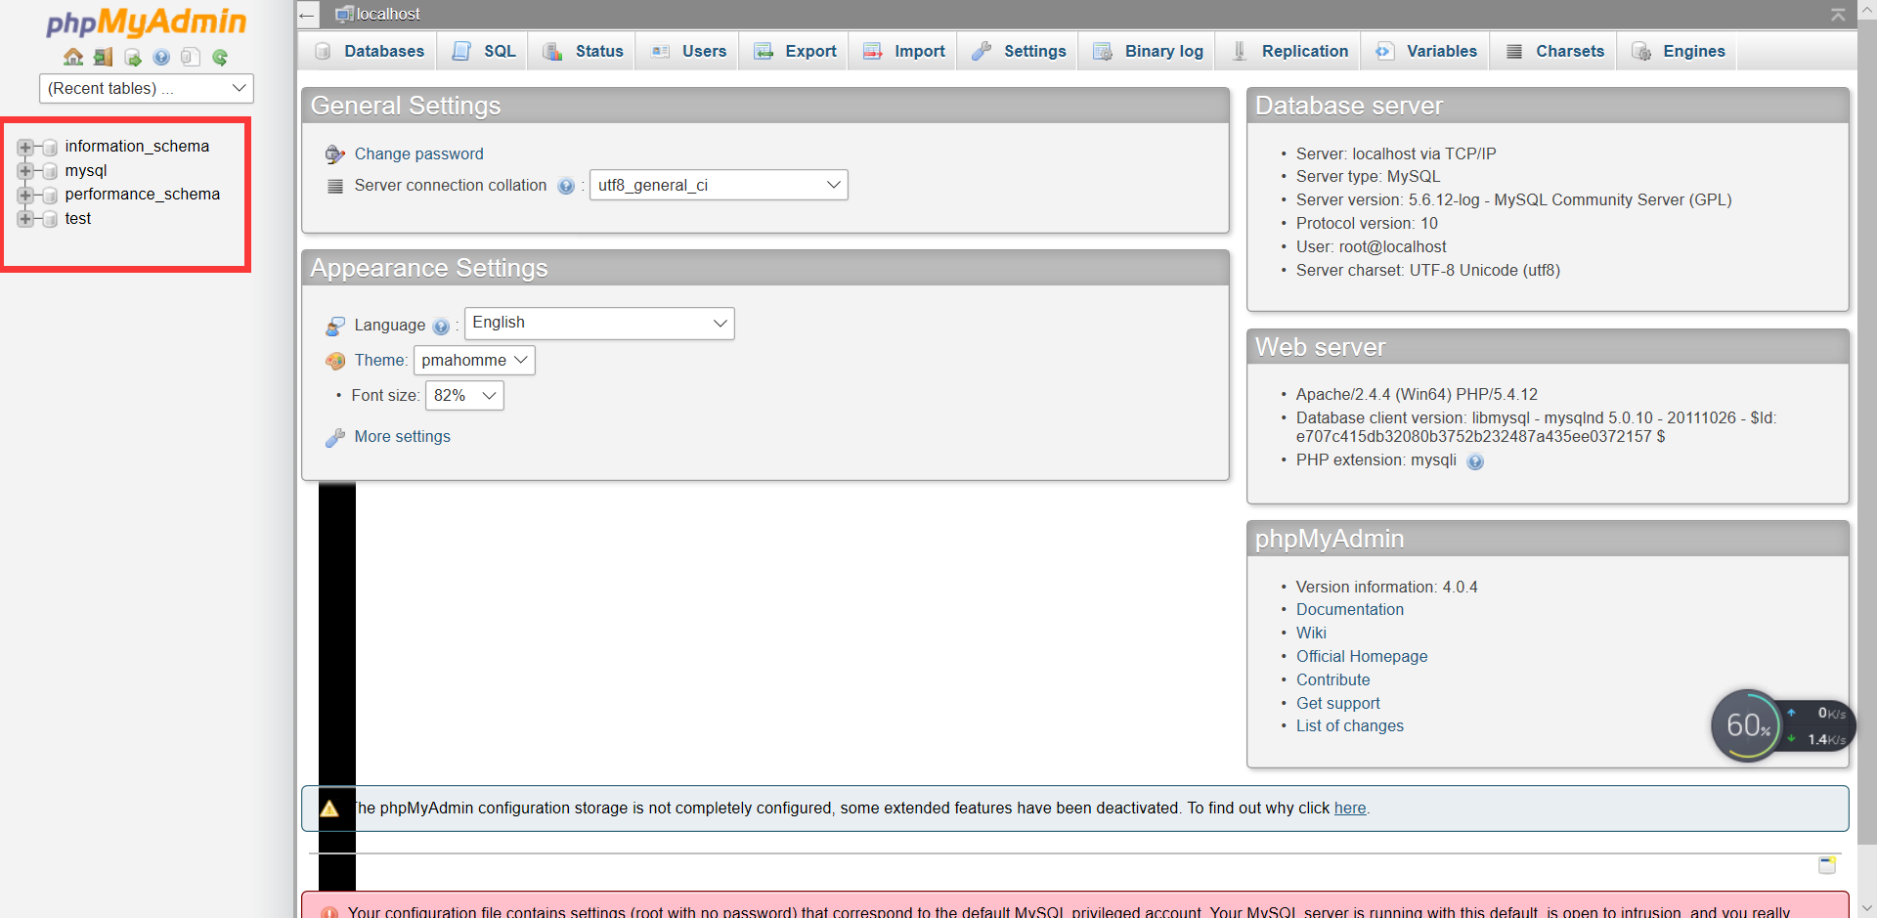Viewport: 1877px width, 918px height.
Task: Select the information_schema database
Action: pyautogui.click(x=137, y=147)
